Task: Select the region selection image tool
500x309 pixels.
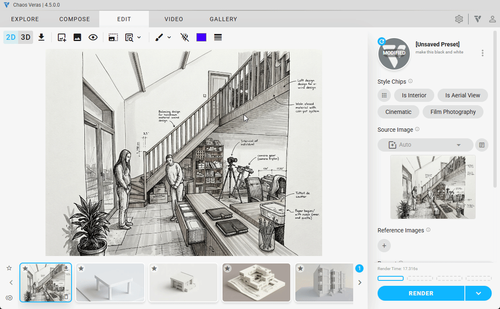Action: pyautogui.click(x=113, y=37)
